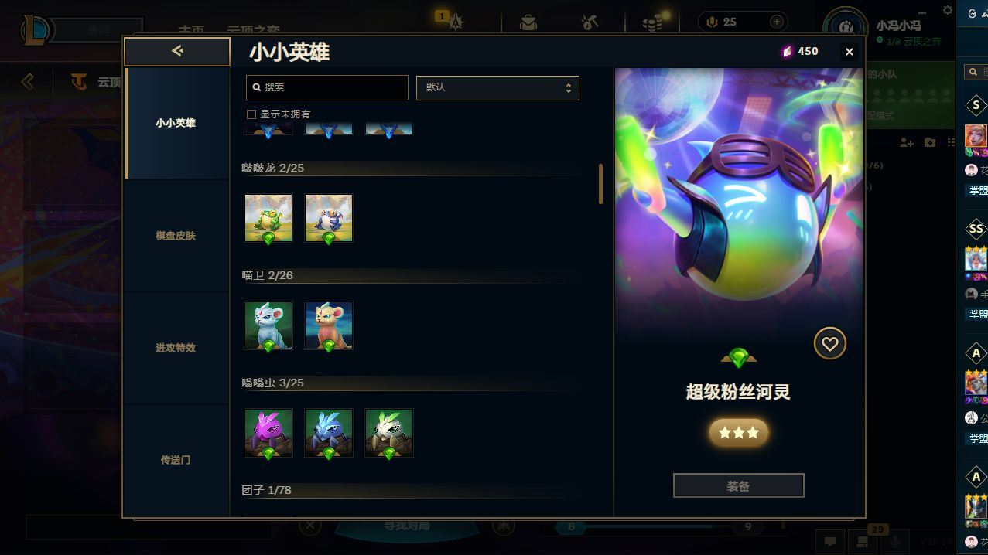Screen dimensions: 988x555
Task: Click the 搜索 search field
Action: click(x=326, y=87)
